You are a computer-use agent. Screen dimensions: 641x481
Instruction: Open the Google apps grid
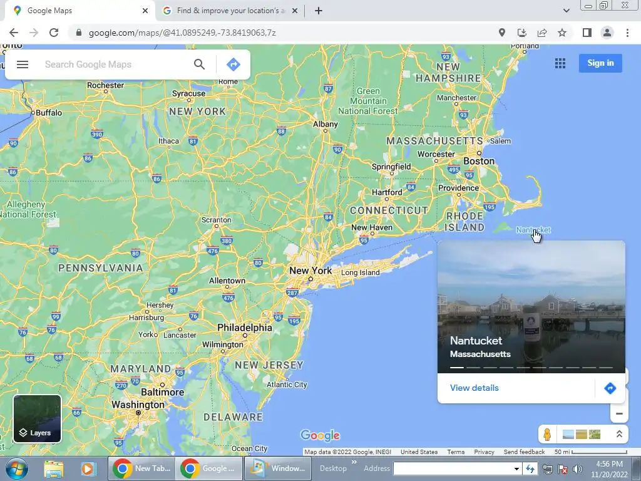point(560,63)
